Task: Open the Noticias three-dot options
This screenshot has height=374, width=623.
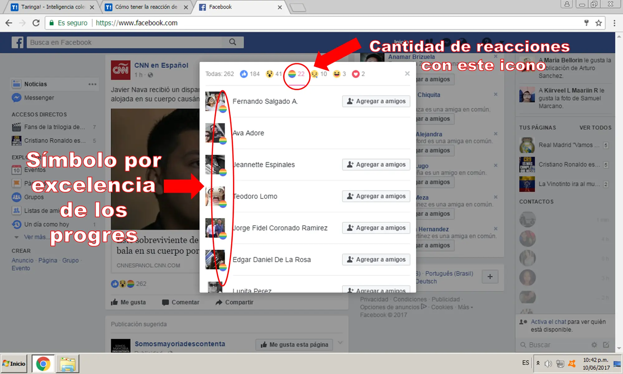Action: [x=92, y=84]
